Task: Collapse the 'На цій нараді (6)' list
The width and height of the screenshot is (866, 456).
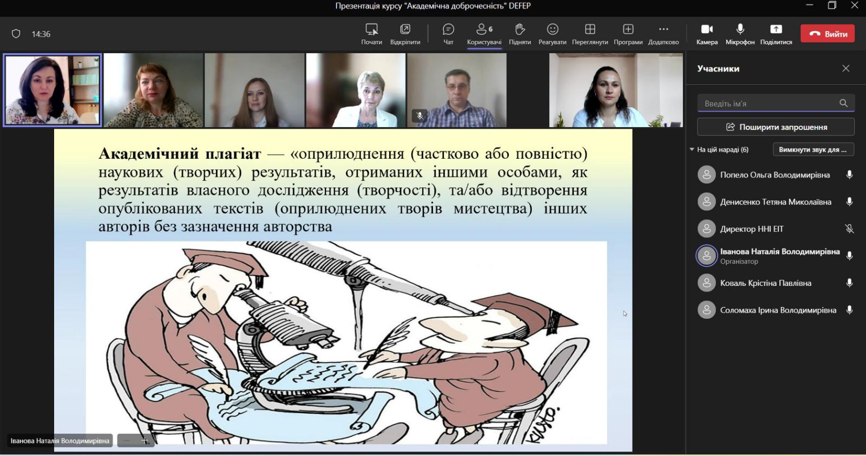Action: point(692,149)
